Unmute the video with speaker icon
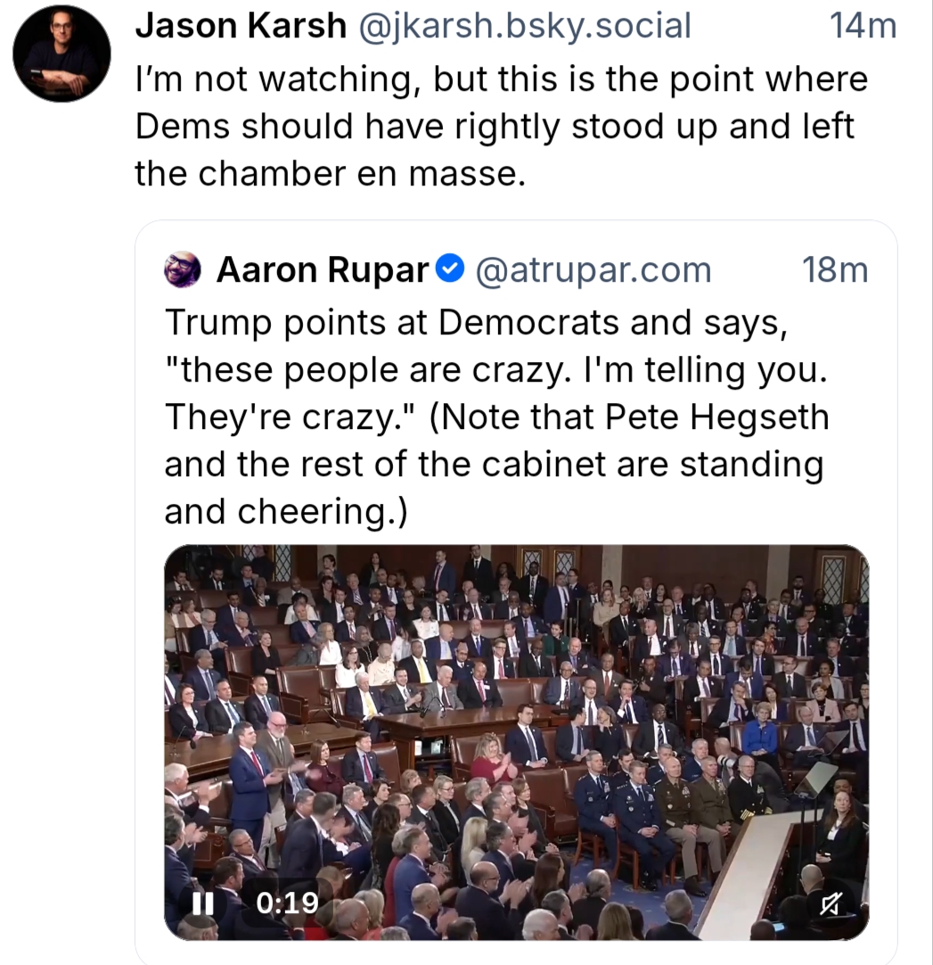 click(x=830, y=904)
